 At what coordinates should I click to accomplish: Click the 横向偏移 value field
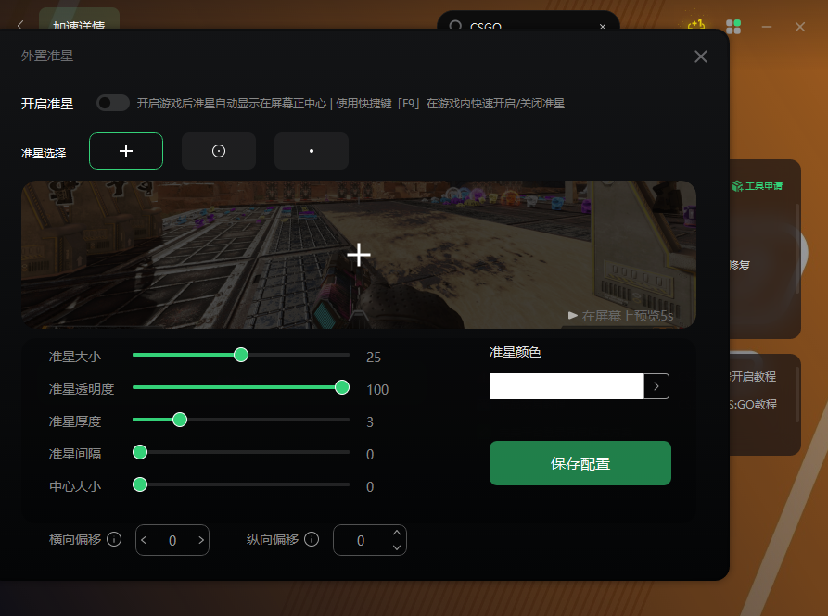(x=172, y=540)
